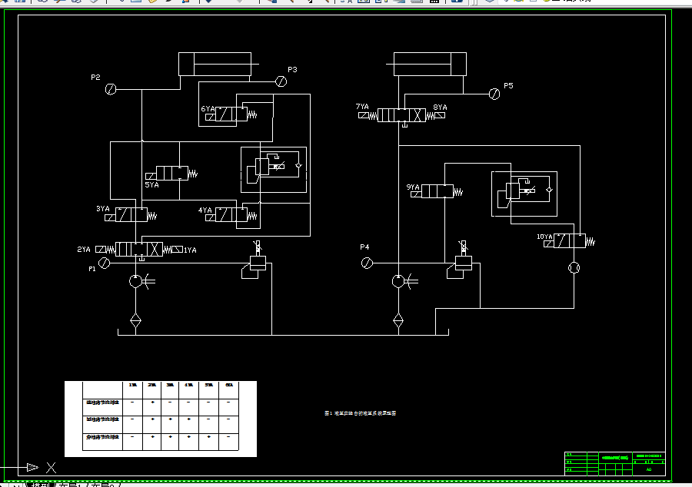Select the P5 text label
Image resolution: width=692 pixels, height=487 pixels.
coord(508,85)
